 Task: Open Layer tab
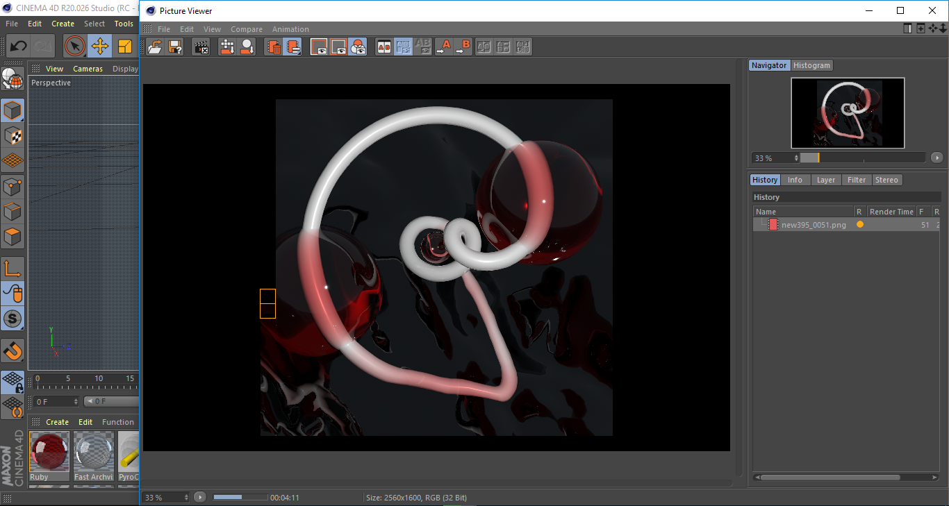click(826, 180)
